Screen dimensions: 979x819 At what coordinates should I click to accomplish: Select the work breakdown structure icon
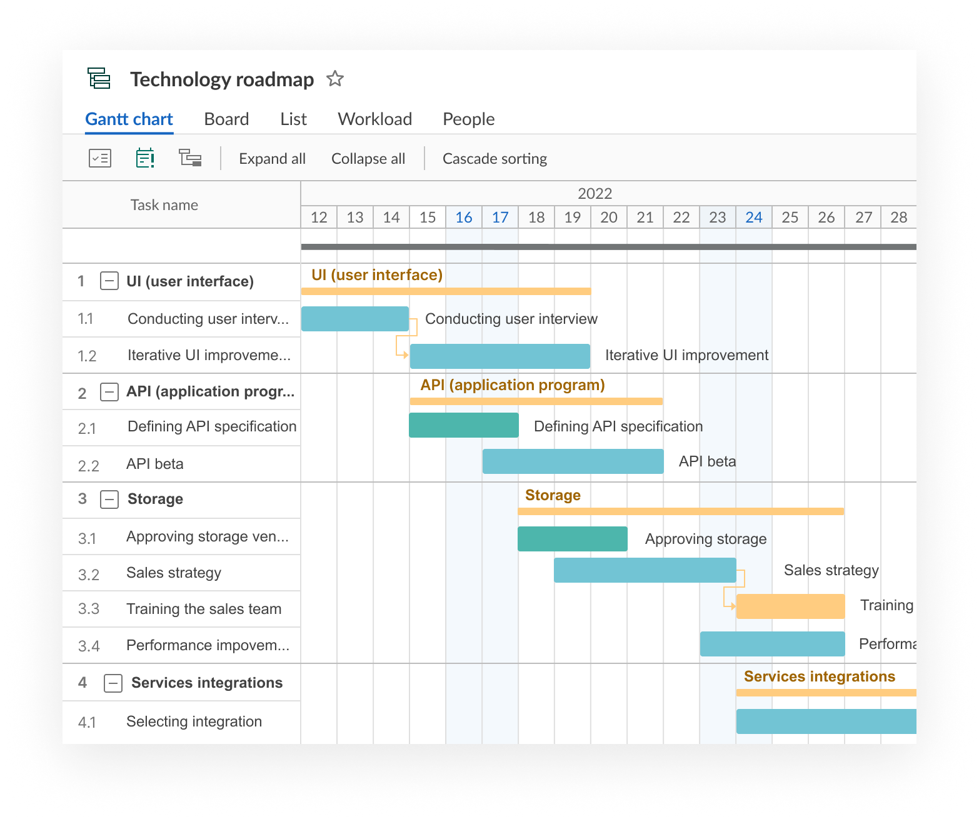pyautogui.click(x=190, y=158)
